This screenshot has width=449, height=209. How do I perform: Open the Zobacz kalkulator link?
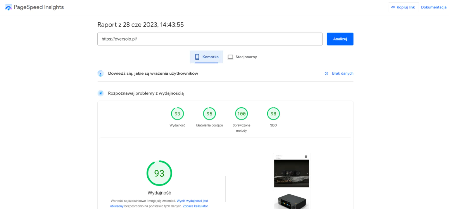pyautogui.click(x=195, y=206)
